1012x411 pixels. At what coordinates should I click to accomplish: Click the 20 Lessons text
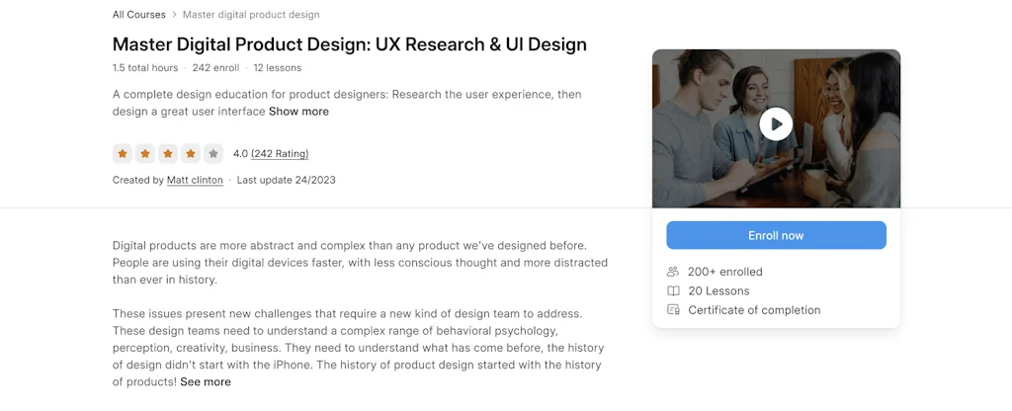tap(718, 290)
